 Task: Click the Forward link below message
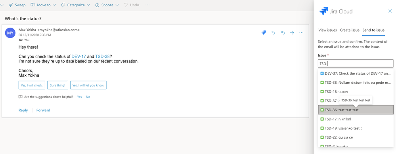(x=43, y=110)
